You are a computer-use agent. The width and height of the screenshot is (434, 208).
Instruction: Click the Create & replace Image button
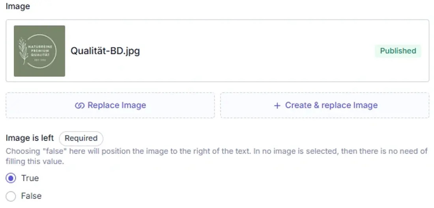325,105
